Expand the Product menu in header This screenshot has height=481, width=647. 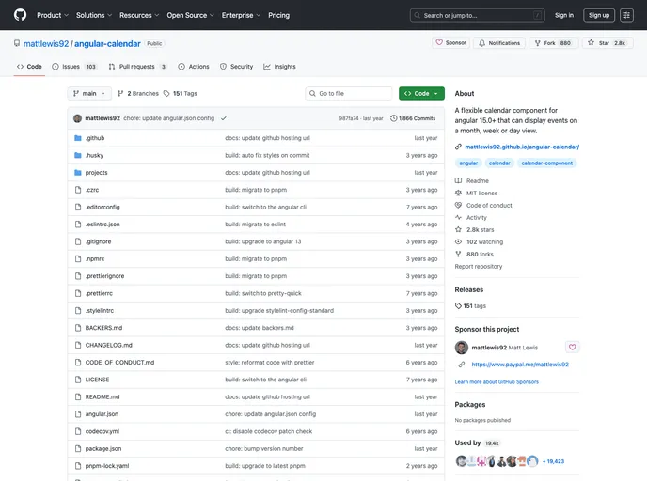tap(52, 15)
